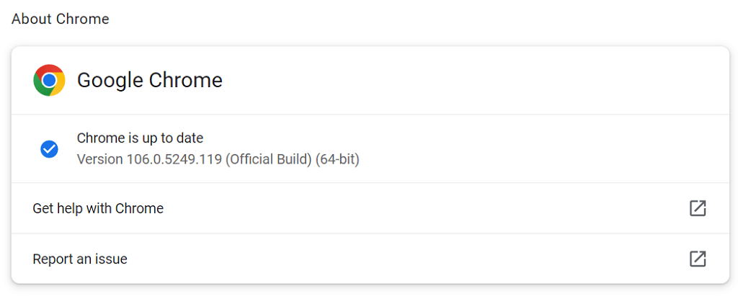Open the Get help with Chrome link
Viewport: 738px width, 299px height.
click(98, 208)
